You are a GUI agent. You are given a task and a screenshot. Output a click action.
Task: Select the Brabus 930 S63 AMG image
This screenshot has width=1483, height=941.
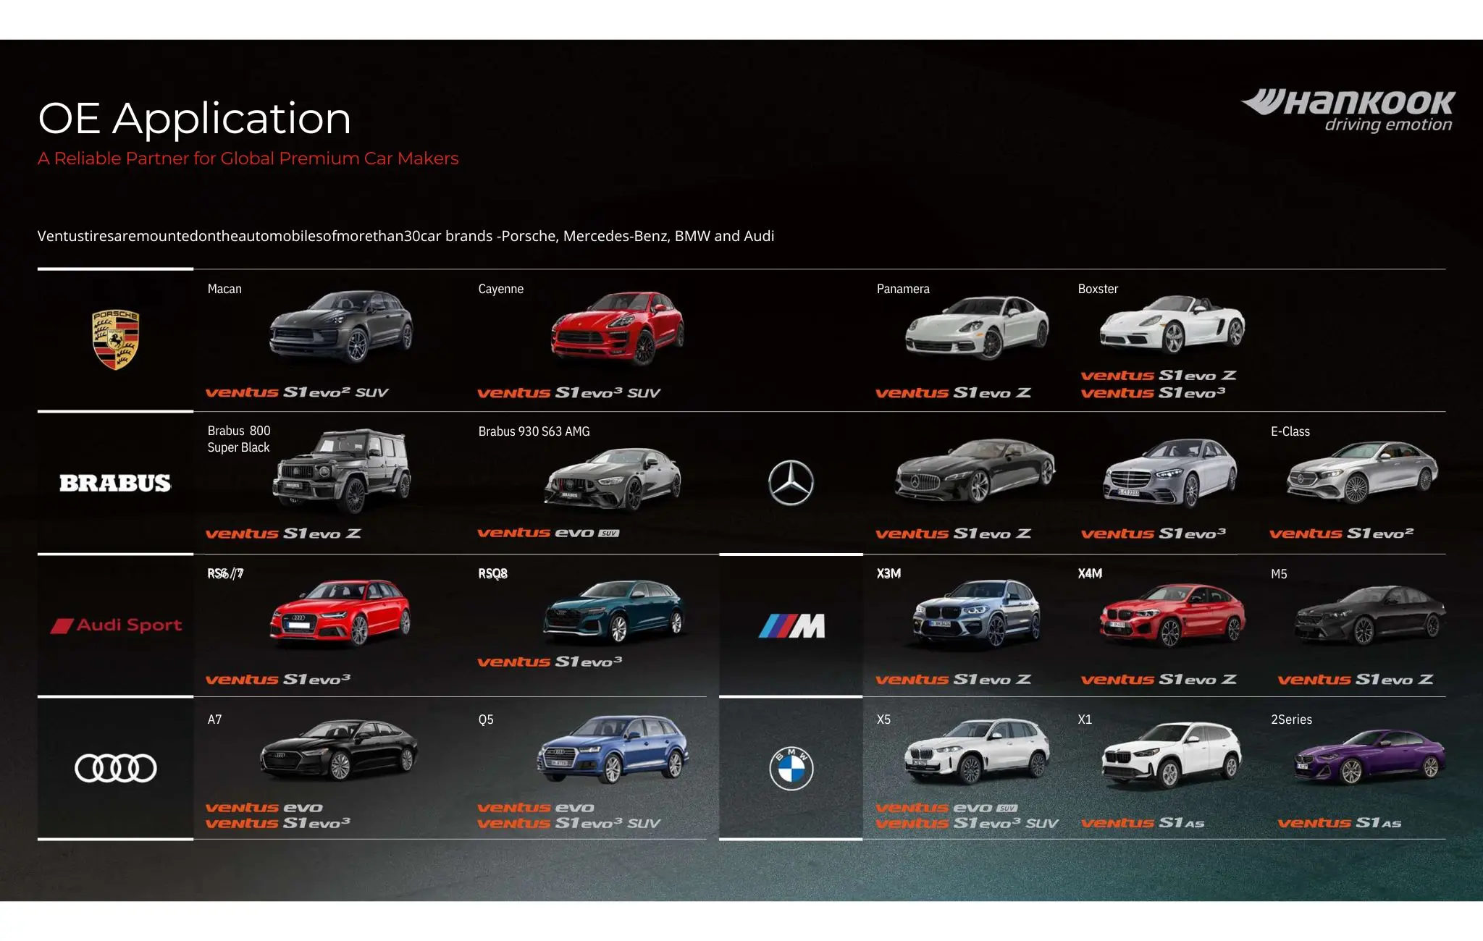pyautogui.click(x=613, y=479)
